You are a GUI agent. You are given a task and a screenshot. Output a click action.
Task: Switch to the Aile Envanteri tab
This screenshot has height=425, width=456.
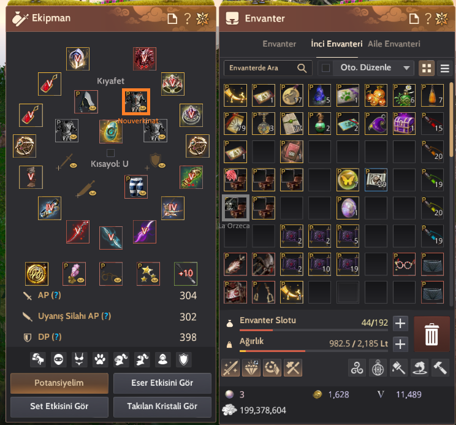tap(393, 44)
